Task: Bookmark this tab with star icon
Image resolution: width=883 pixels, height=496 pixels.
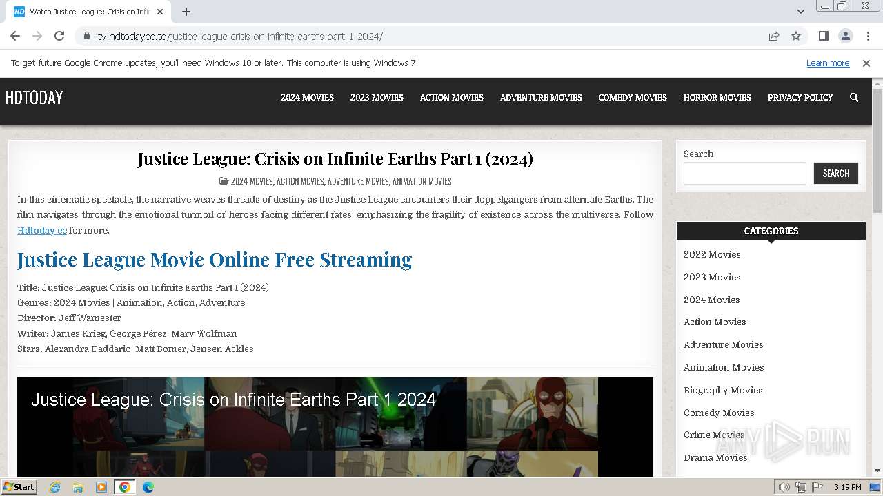Action: [x=796, y=36]
